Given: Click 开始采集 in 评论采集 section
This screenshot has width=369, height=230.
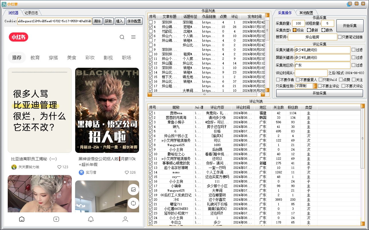Looking at the screenshot, I should (320, 93).
